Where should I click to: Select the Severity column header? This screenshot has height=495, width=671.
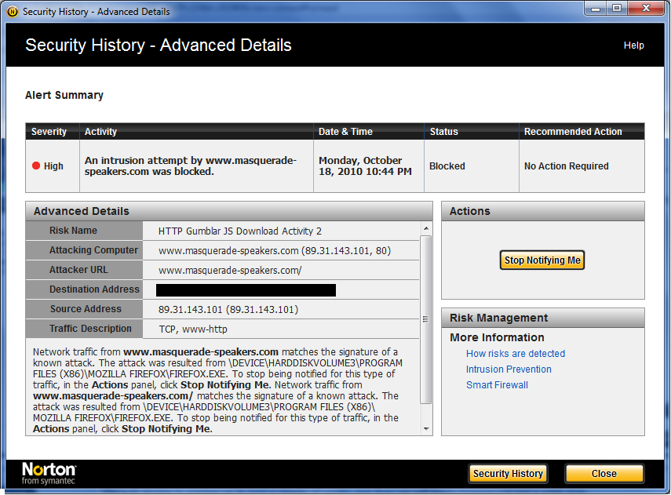[53, 132]
